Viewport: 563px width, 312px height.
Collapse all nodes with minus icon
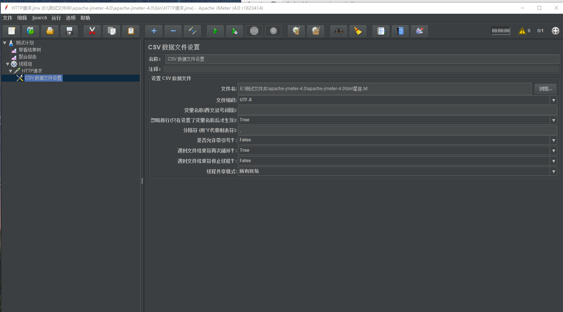[x=173, y=31]
